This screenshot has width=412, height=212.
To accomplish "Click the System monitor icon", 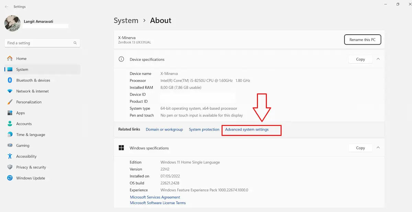I will point(10,69).
